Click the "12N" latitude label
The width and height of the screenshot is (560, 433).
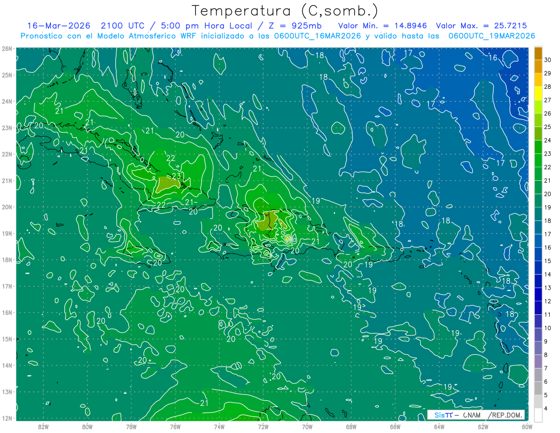7,418
